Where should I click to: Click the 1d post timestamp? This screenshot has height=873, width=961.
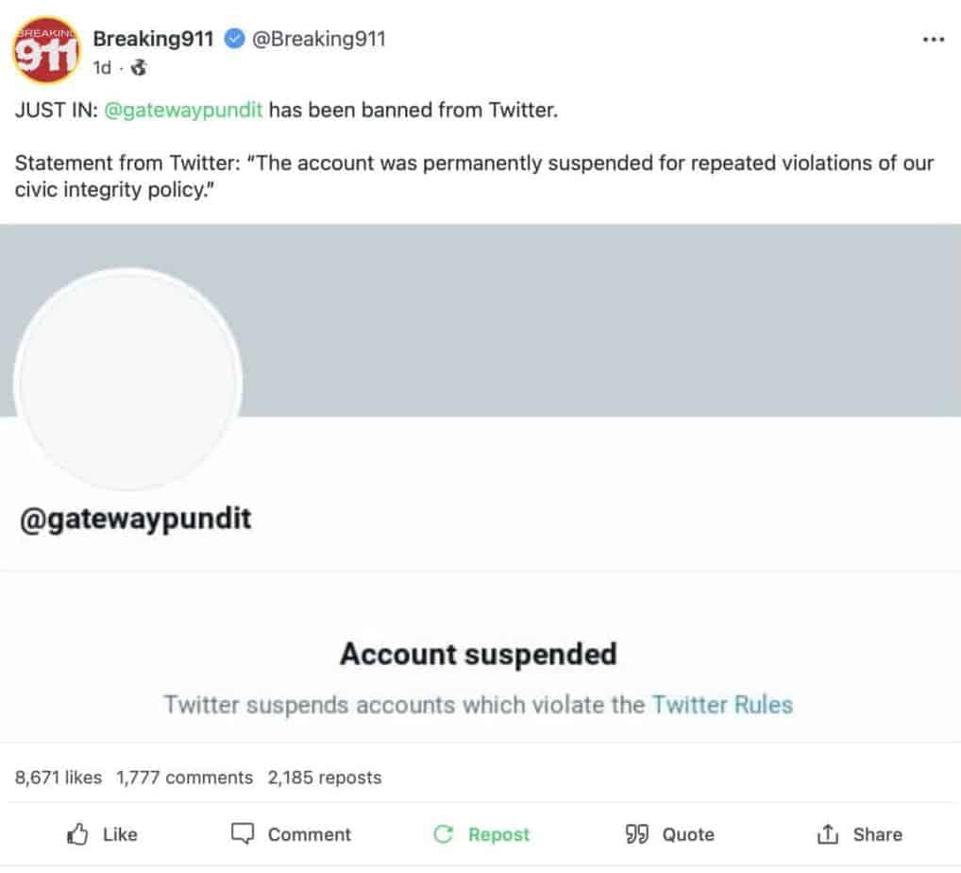102,67
